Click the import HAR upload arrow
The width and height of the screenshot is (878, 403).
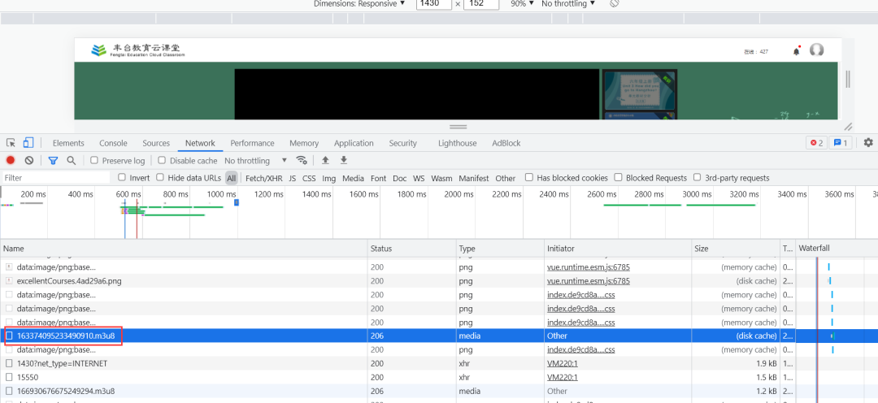326,161
